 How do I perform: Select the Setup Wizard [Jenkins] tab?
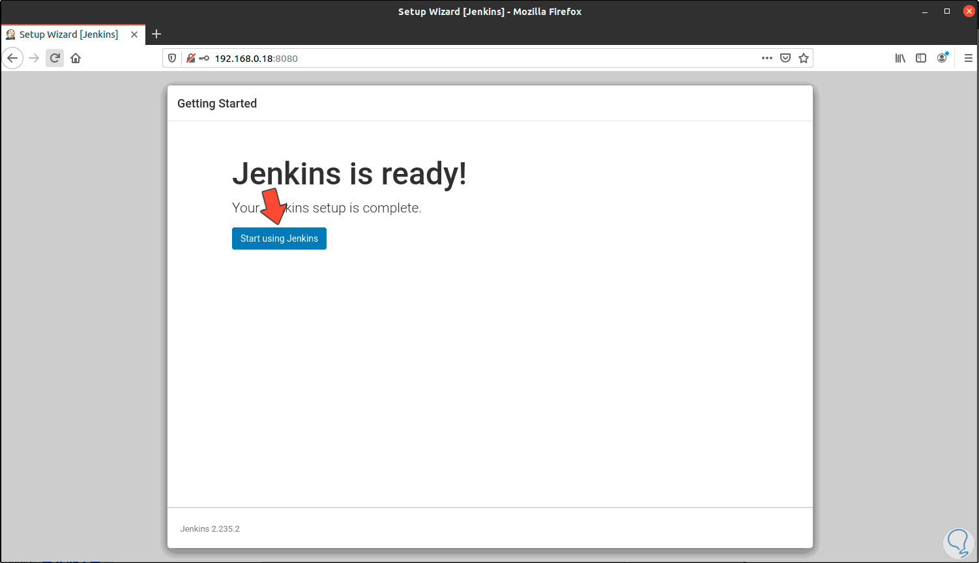click(72, 35)
